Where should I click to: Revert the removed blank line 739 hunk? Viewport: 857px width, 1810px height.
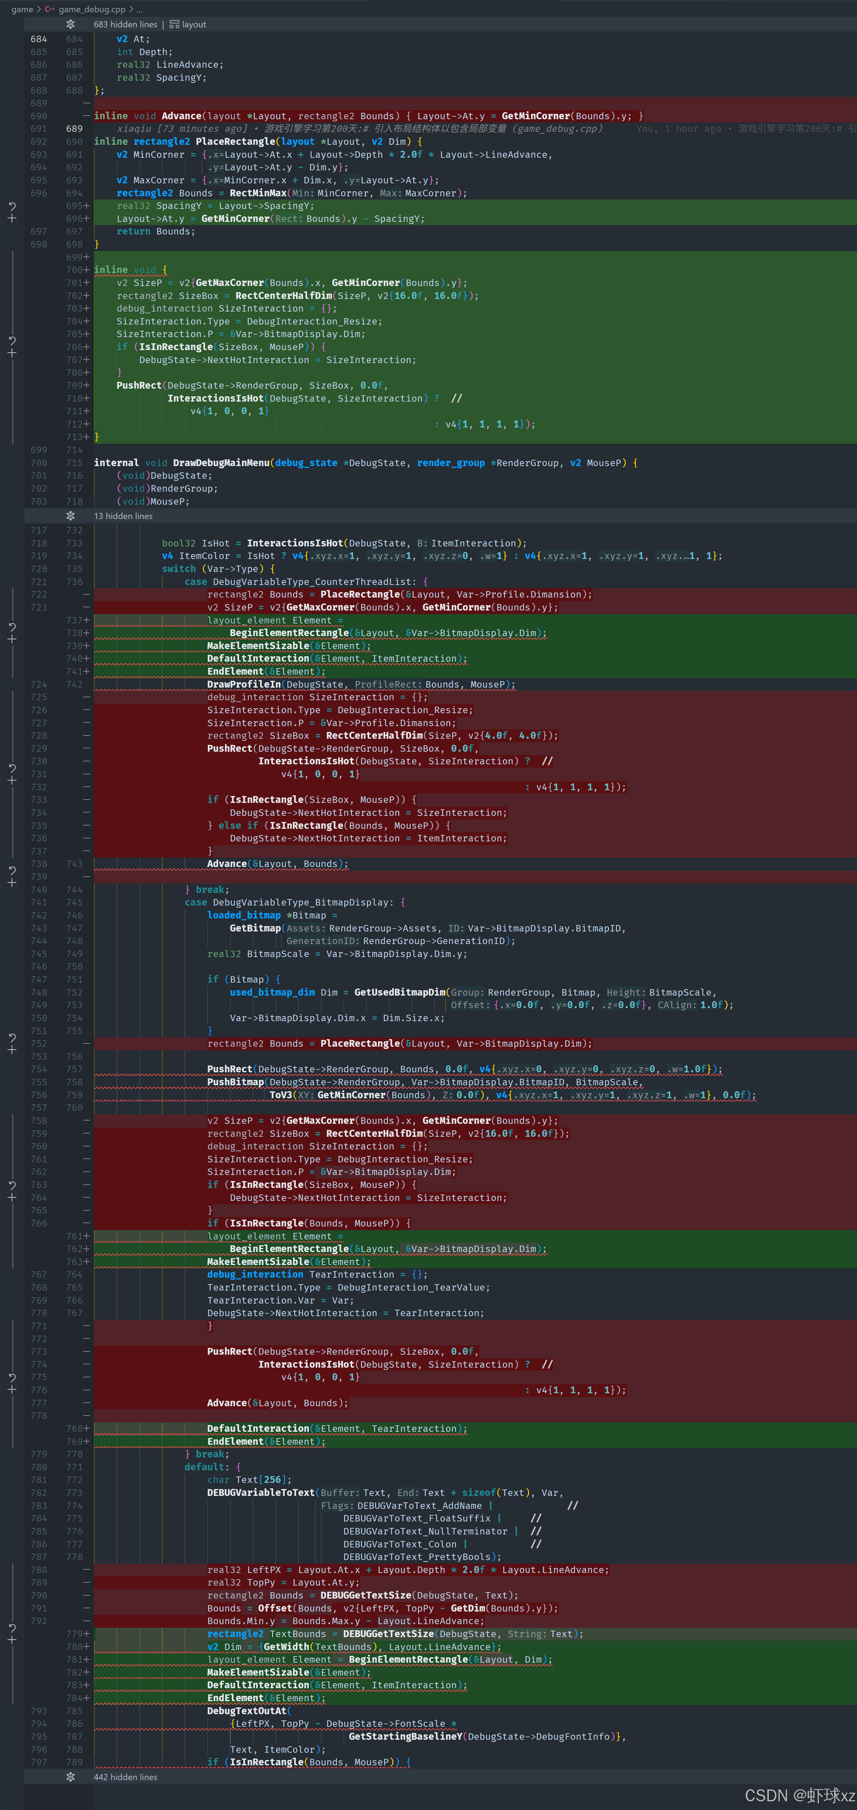[x=12, y=871]
